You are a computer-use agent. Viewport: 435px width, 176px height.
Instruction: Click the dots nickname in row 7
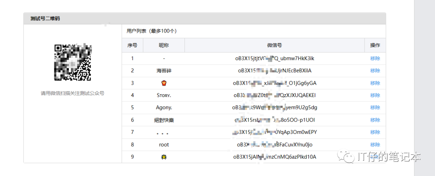[163, 133]
